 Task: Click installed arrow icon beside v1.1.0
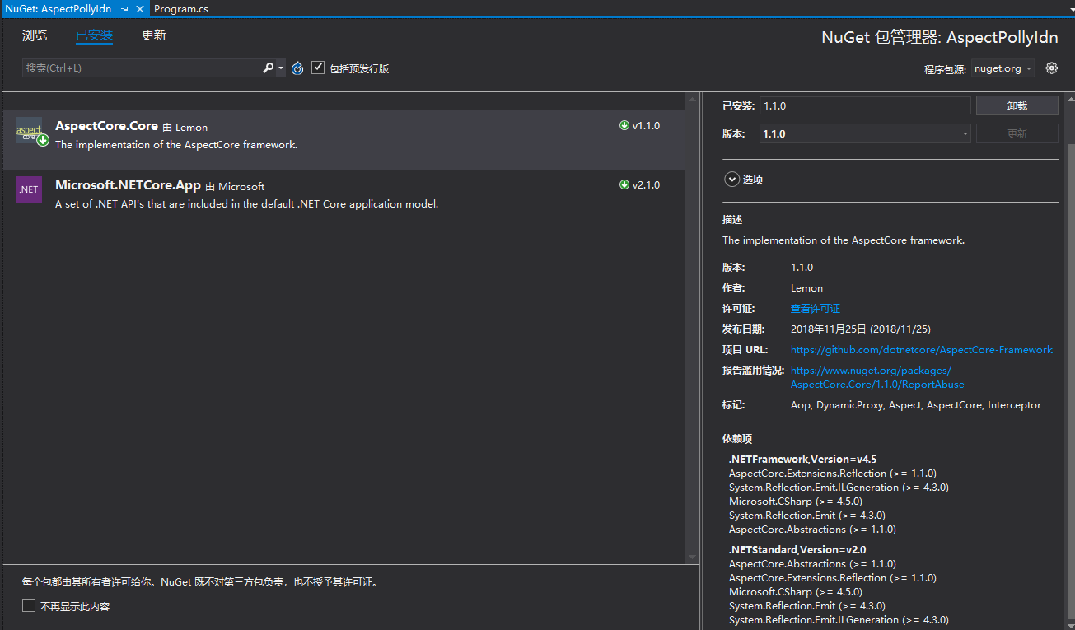tap(624, 126)
